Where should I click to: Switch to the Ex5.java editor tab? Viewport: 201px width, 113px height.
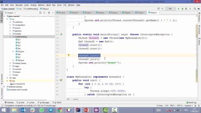[114, 13]
